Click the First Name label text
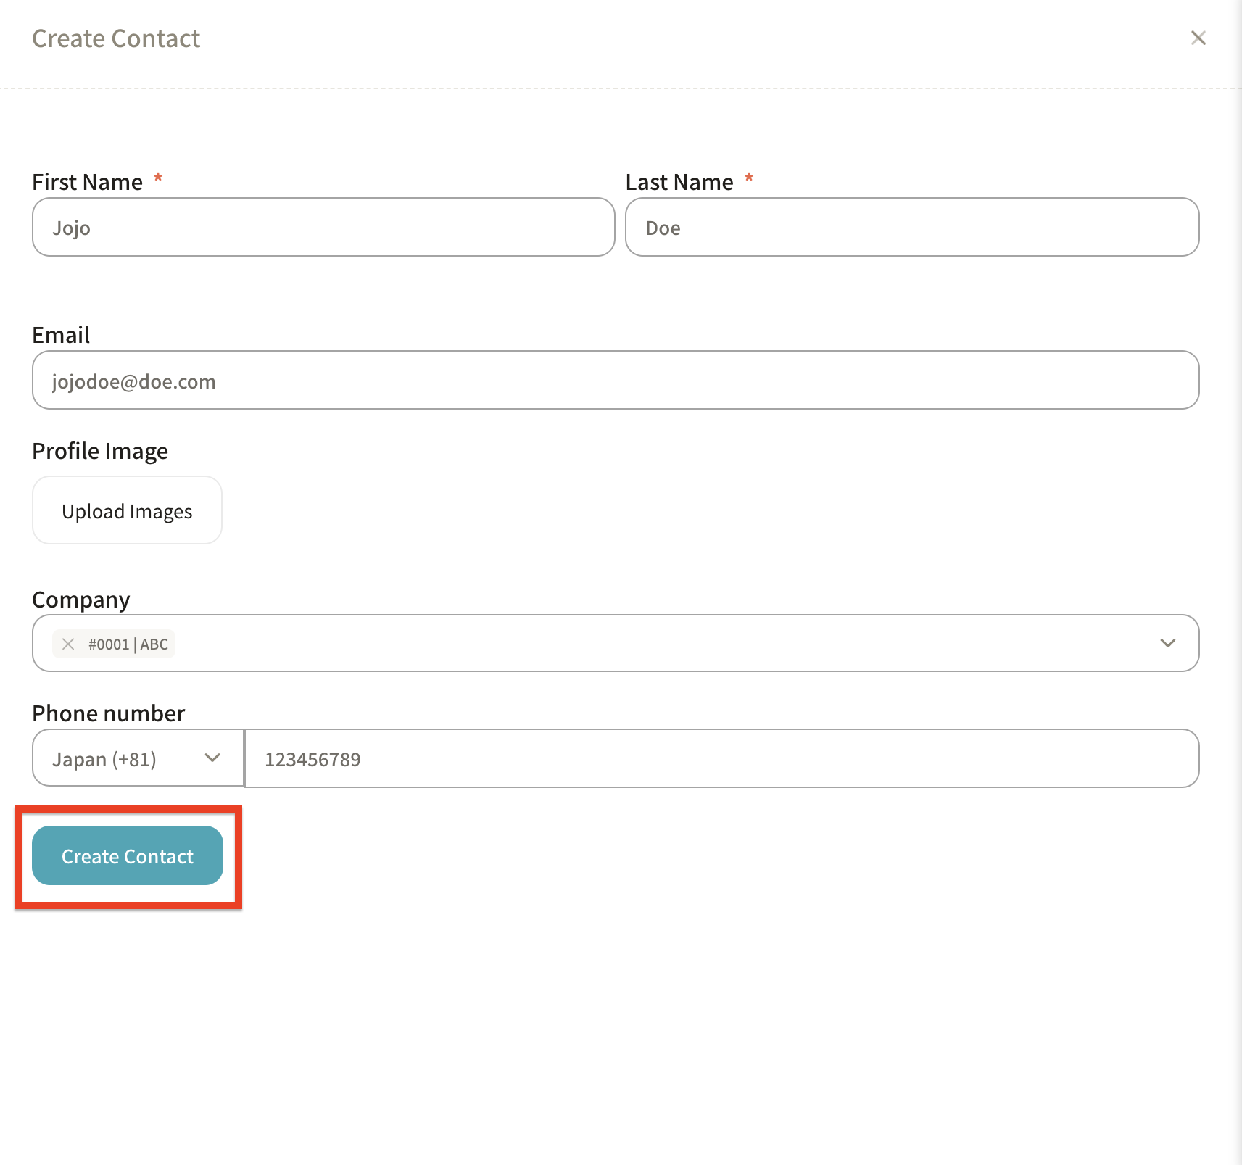Screen dimensions: 1242x1165 [87, 182]
